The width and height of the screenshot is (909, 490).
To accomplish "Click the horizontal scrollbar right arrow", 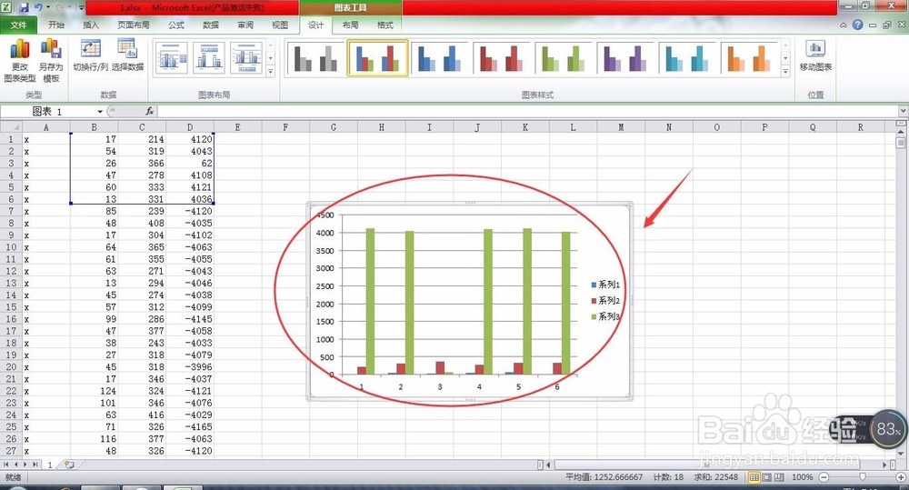I will (885, 465).
